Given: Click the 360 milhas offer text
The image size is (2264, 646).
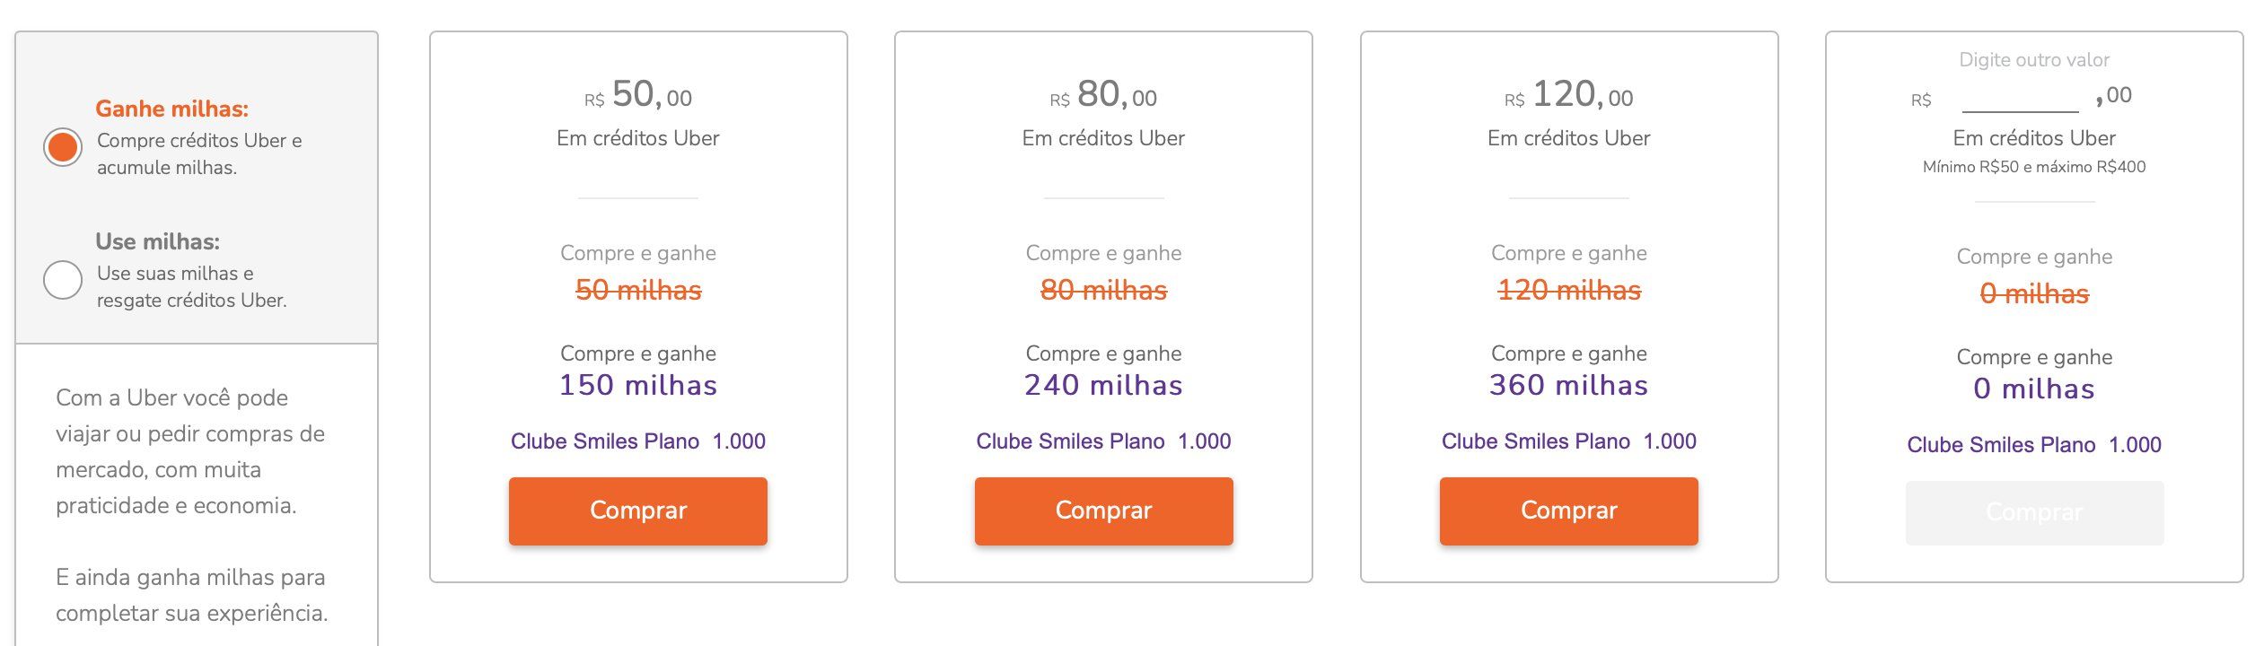Looking at the screenshot, I should pyautogui.click(x=1568, y=385).
